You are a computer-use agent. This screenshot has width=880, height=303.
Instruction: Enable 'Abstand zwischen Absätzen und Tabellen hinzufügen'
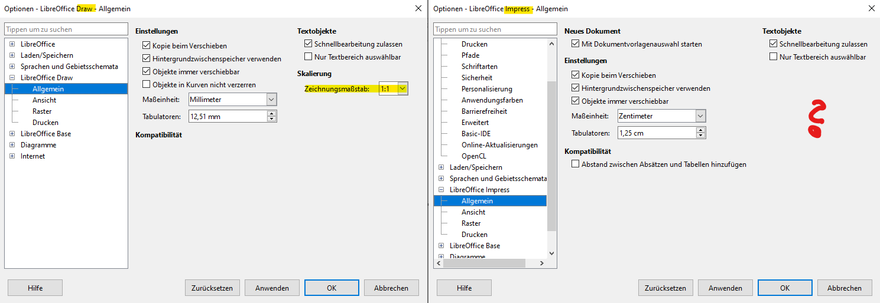(x=576, y=164)
